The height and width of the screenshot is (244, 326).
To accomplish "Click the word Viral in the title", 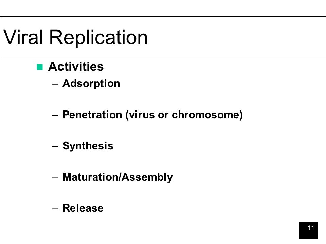I will pos(23,37).
